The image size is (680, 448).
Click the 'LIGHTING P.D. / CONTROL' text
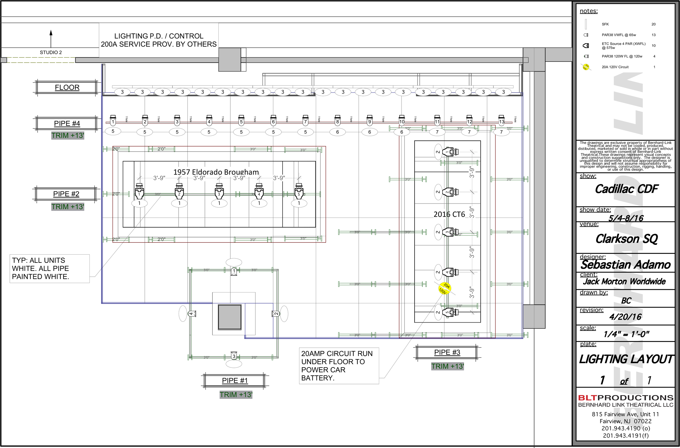pyautogui.click(x=159, y=36)
